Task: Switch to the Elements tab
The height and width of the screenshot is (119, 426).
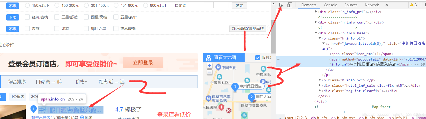Action: coord(309,5)
